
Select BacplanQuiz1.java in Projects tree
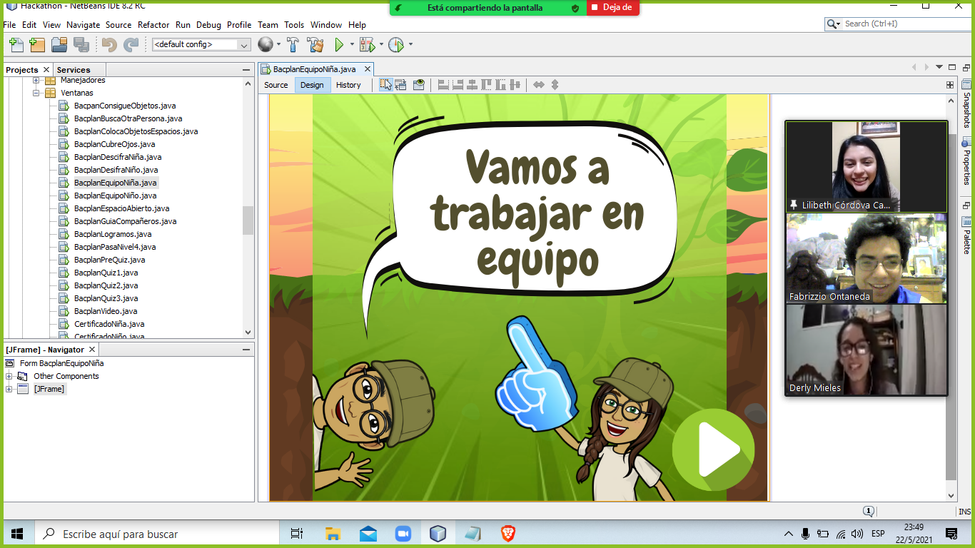106,273
